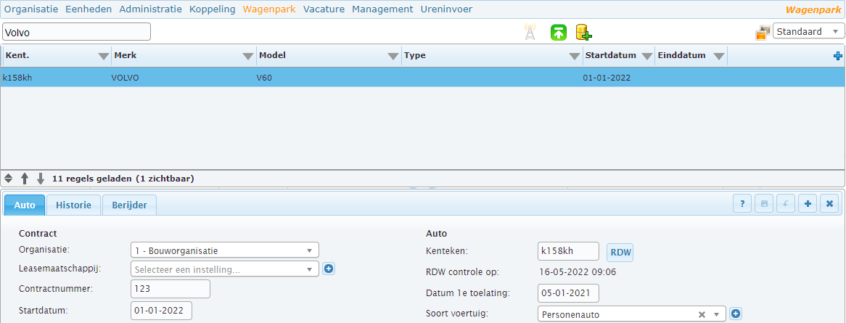
Task: Click the database add icon
Action: point(583,33)
